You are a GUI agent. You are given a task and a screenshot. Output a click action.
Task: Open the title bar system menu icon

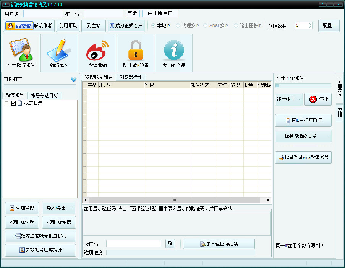6,5
